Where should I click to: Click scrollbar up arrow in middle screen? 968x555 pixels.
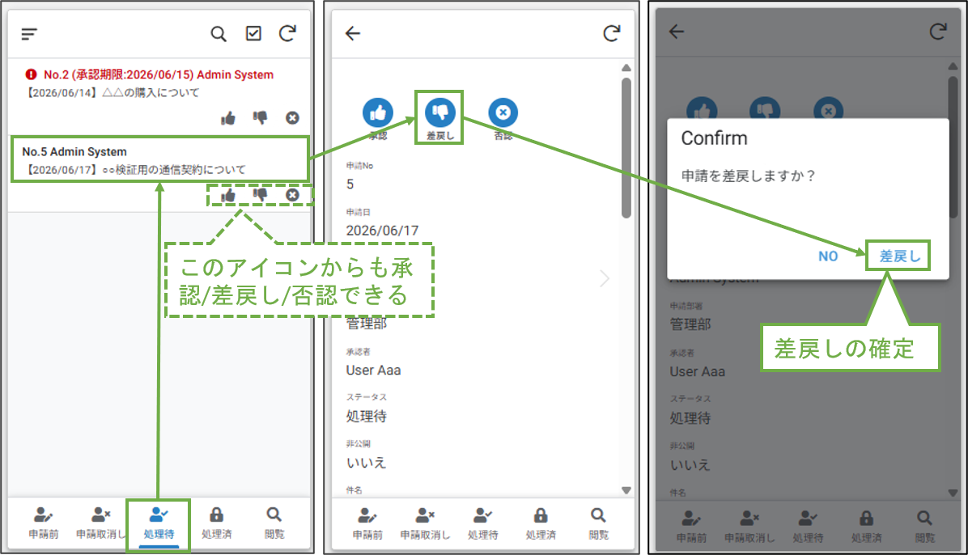point(626,68)
